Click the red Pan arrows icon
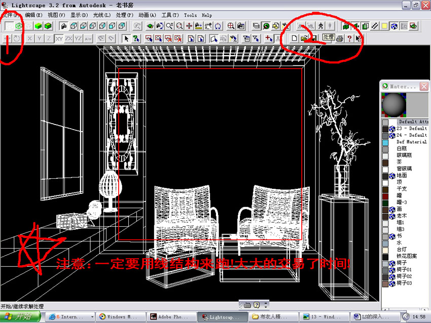 [x=189, y=26]
